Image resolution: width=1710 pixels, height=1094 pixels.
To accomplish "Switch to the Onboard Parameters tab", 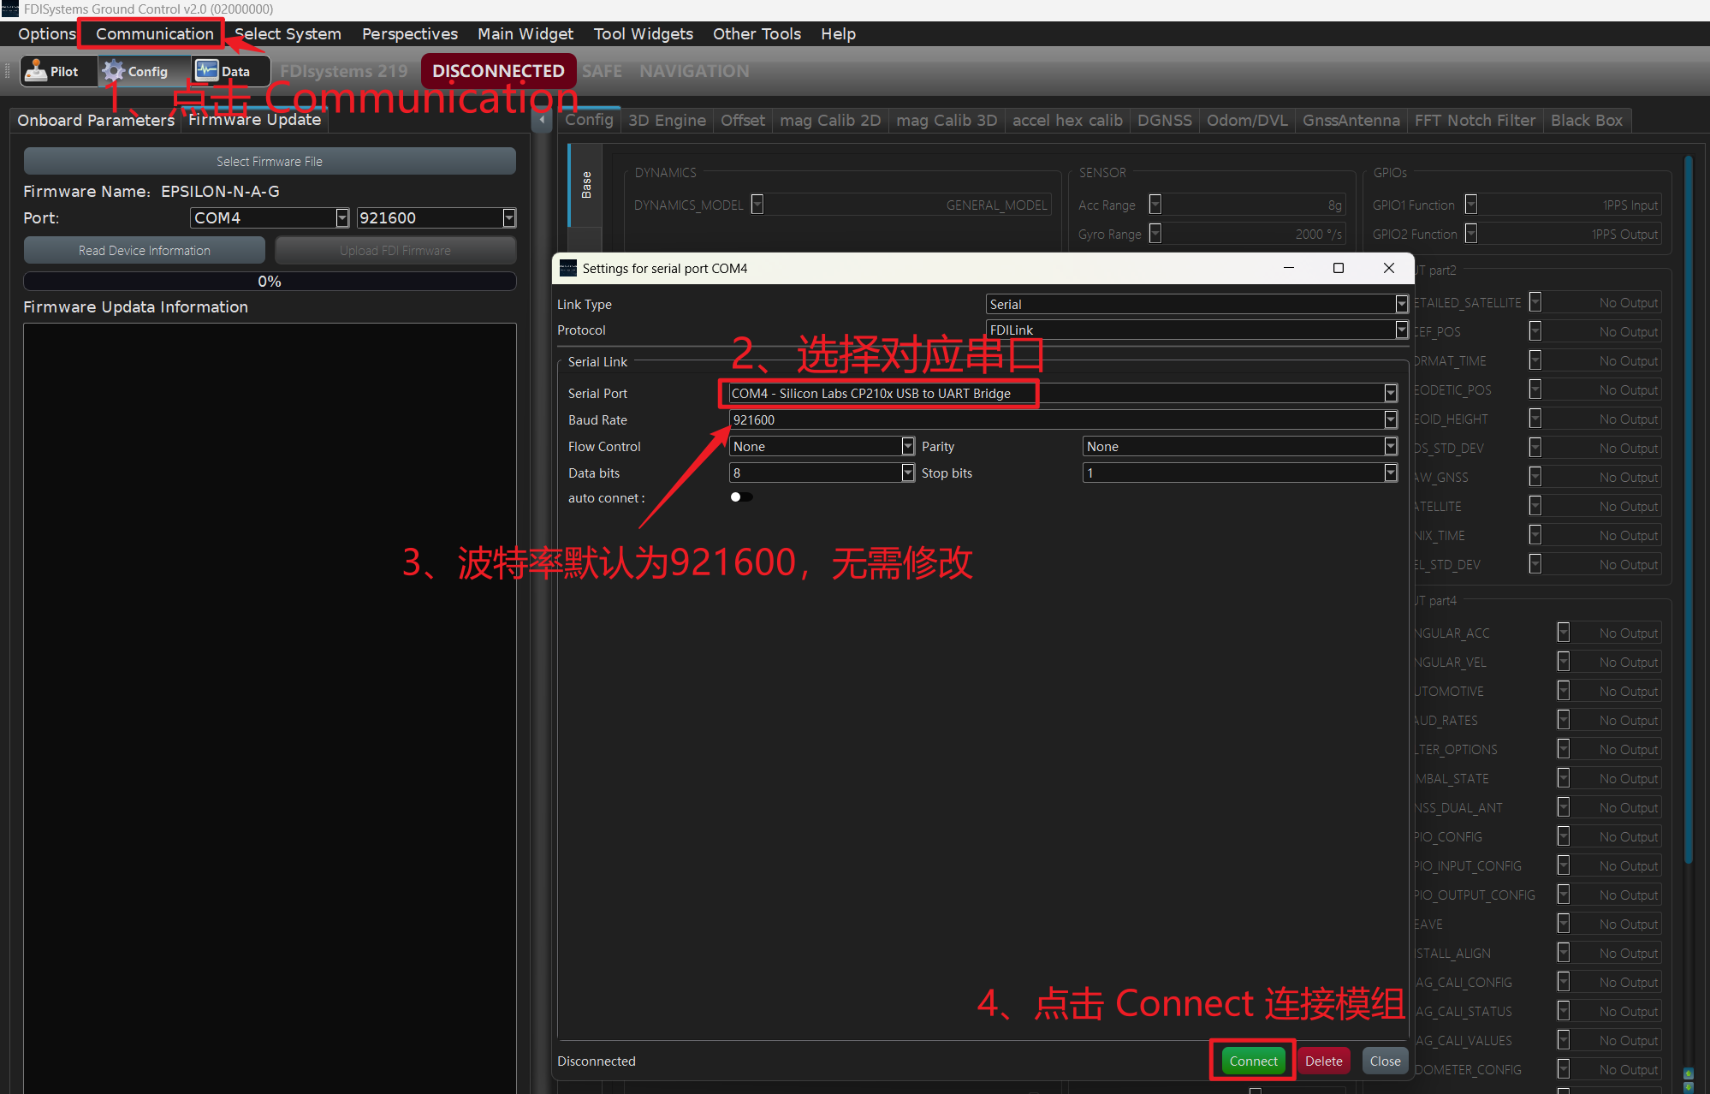I will click(96, 120).
